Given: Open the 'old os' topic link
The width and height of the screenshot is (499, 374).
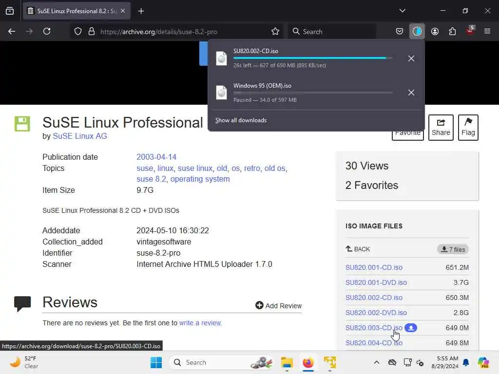Looking at the screenshot, I should (x=275, y=168).
